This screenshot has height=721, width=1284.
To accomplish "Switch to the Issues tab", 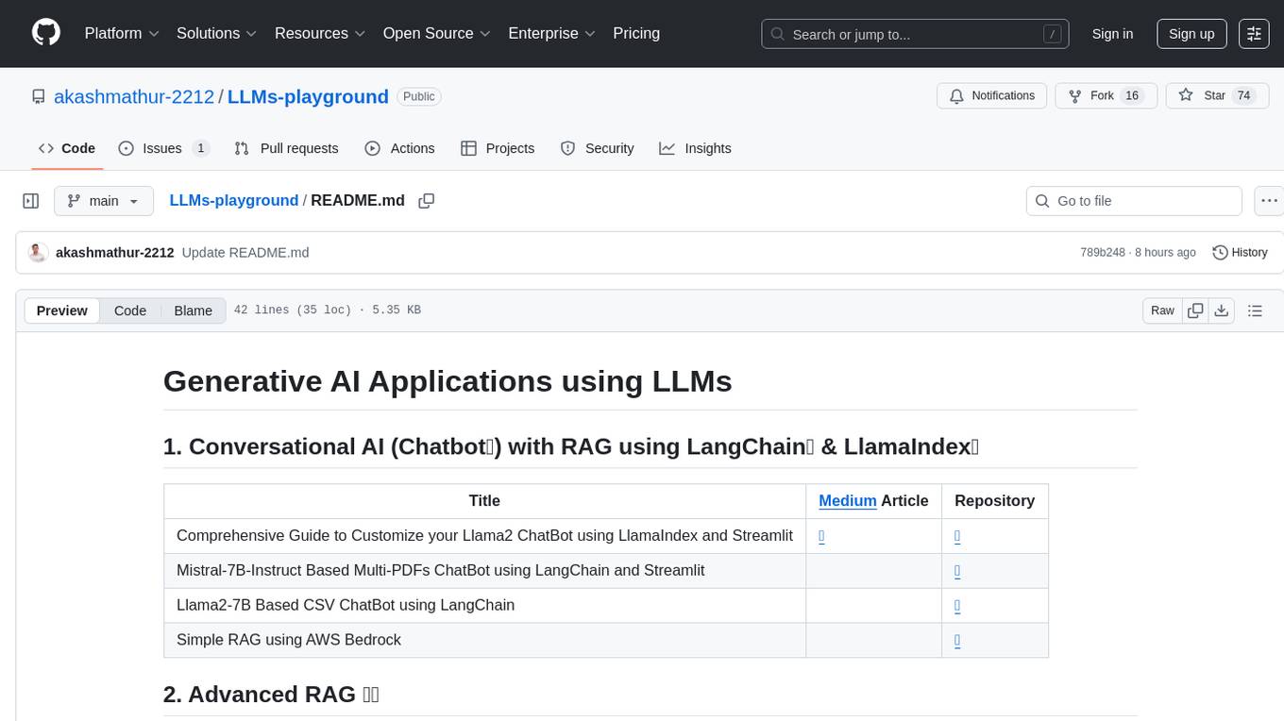I will coord(163,148).
